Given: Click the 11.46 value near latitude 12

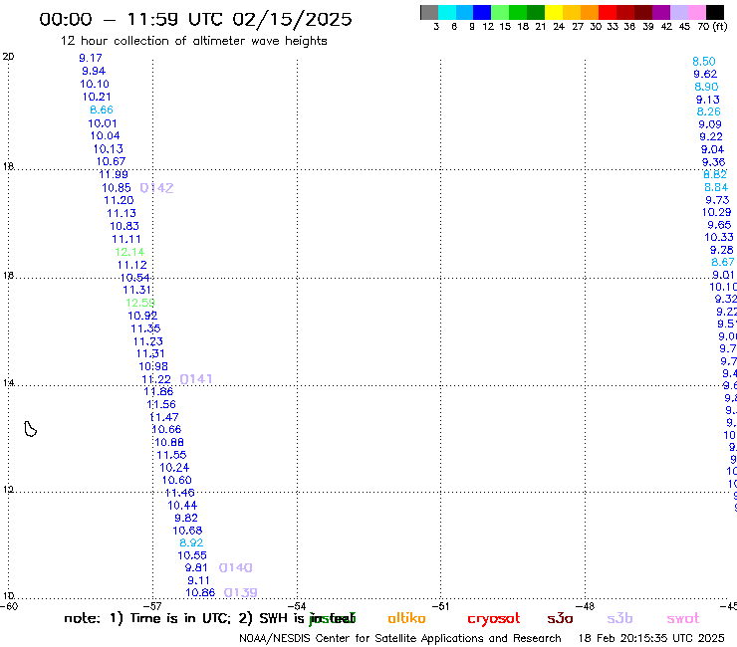Looking at the screenshot, I should tap(179, 493).
